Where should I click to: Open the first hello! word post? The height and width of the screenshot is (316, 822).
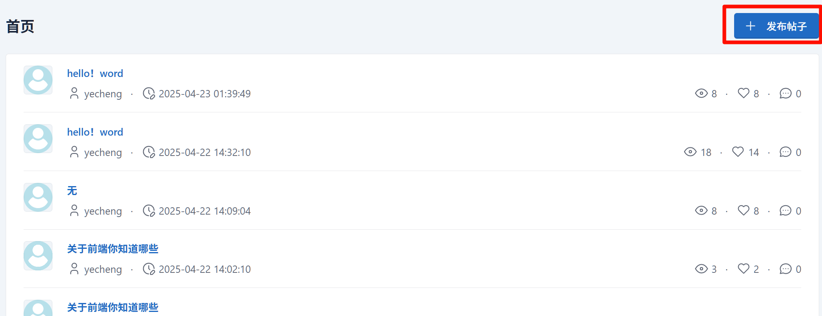pyautogui.click(x=95, y=74)
